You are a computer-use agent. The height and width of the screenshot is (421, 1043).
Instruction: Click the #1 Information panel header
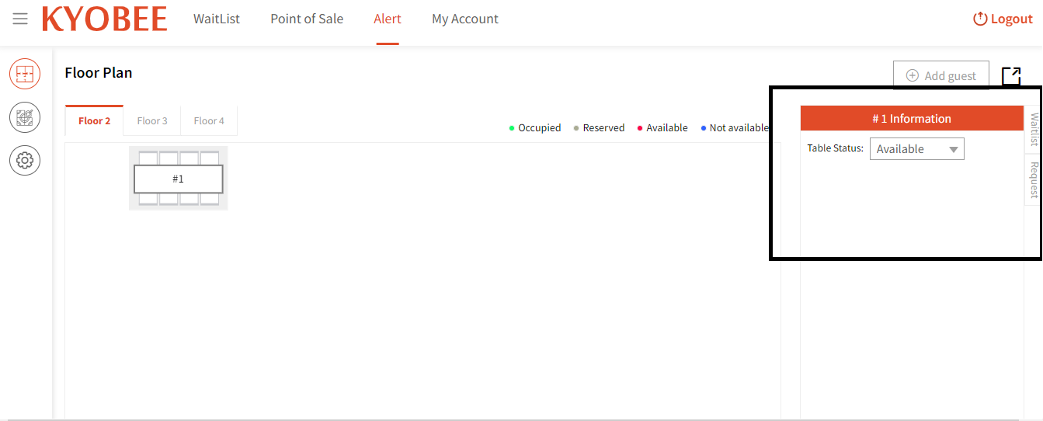pos(912,118)
